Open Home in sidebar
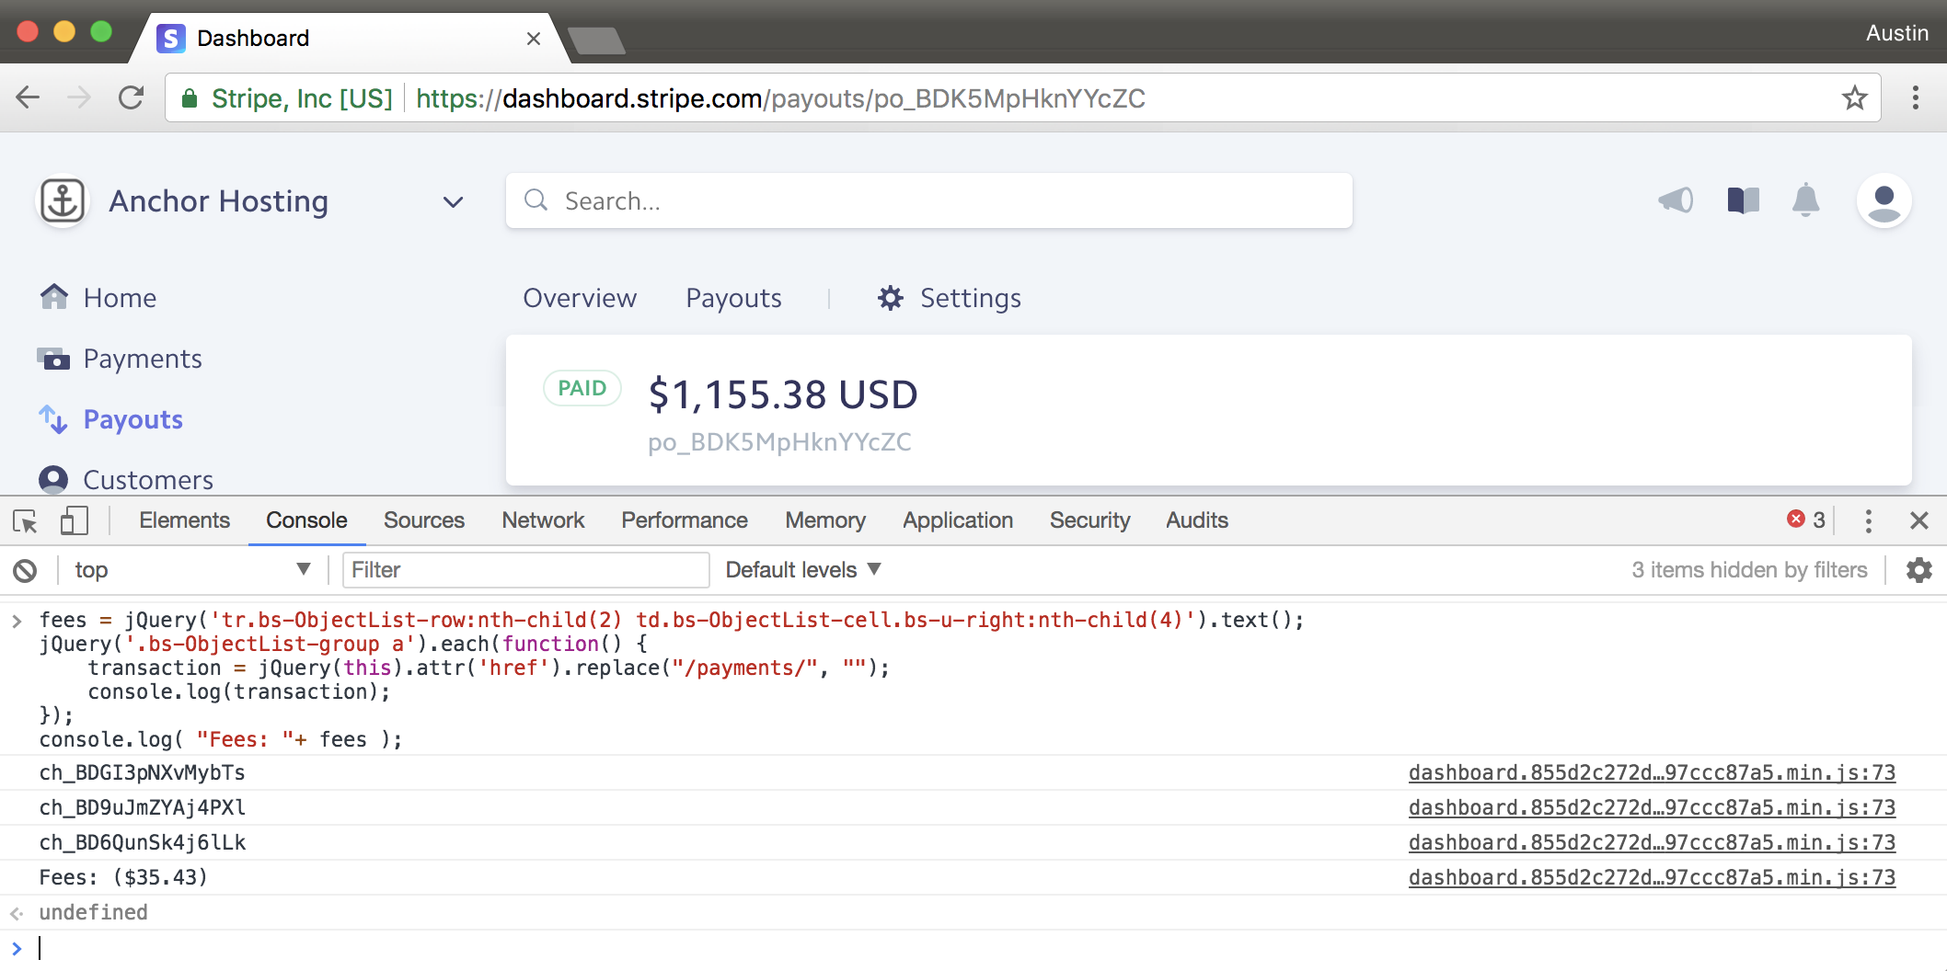1947x971 pixels. pyautogui.click(x=120, y=298)
